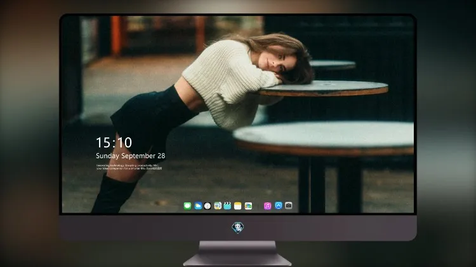476x267 pixels.
Task: Open the Clock app in the dock
Action: [x=208, y=206]
